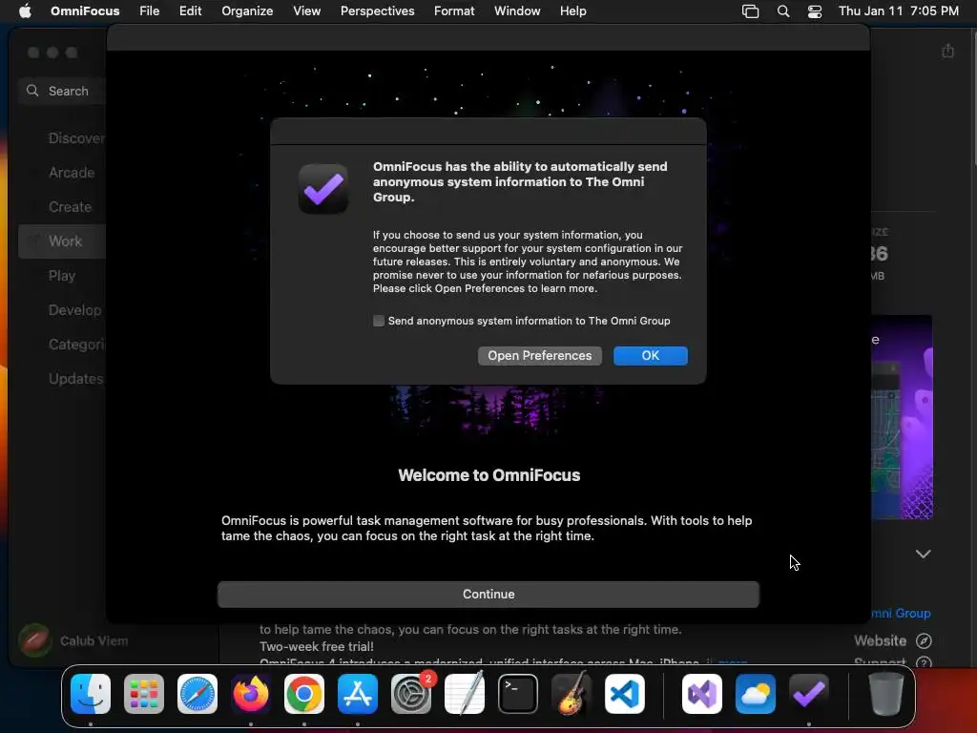Open App Store from the Dock
Screen dimensions: 977x733
[358, 694]
